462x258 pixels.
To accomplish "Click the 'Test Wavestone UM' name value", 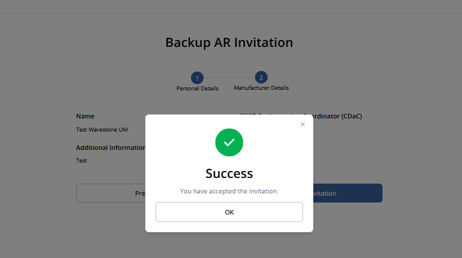I will pyautogui.click(x=102, y=130).
